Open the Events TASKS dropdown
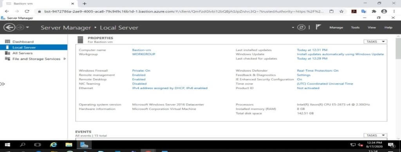 [375, 136]
